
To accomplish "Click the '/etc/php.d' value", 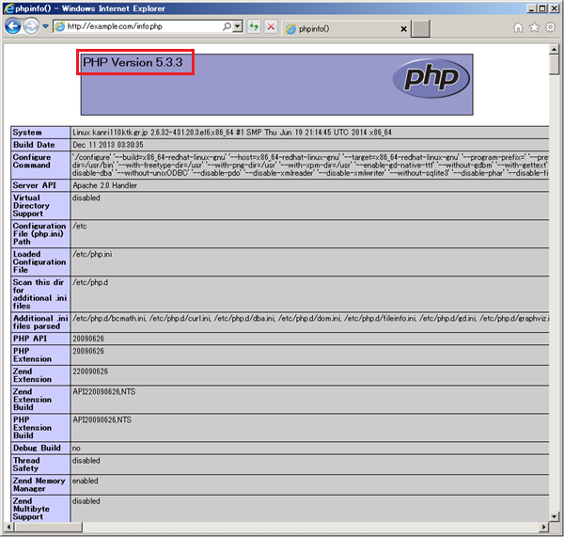I will click(x=90, y=282).
